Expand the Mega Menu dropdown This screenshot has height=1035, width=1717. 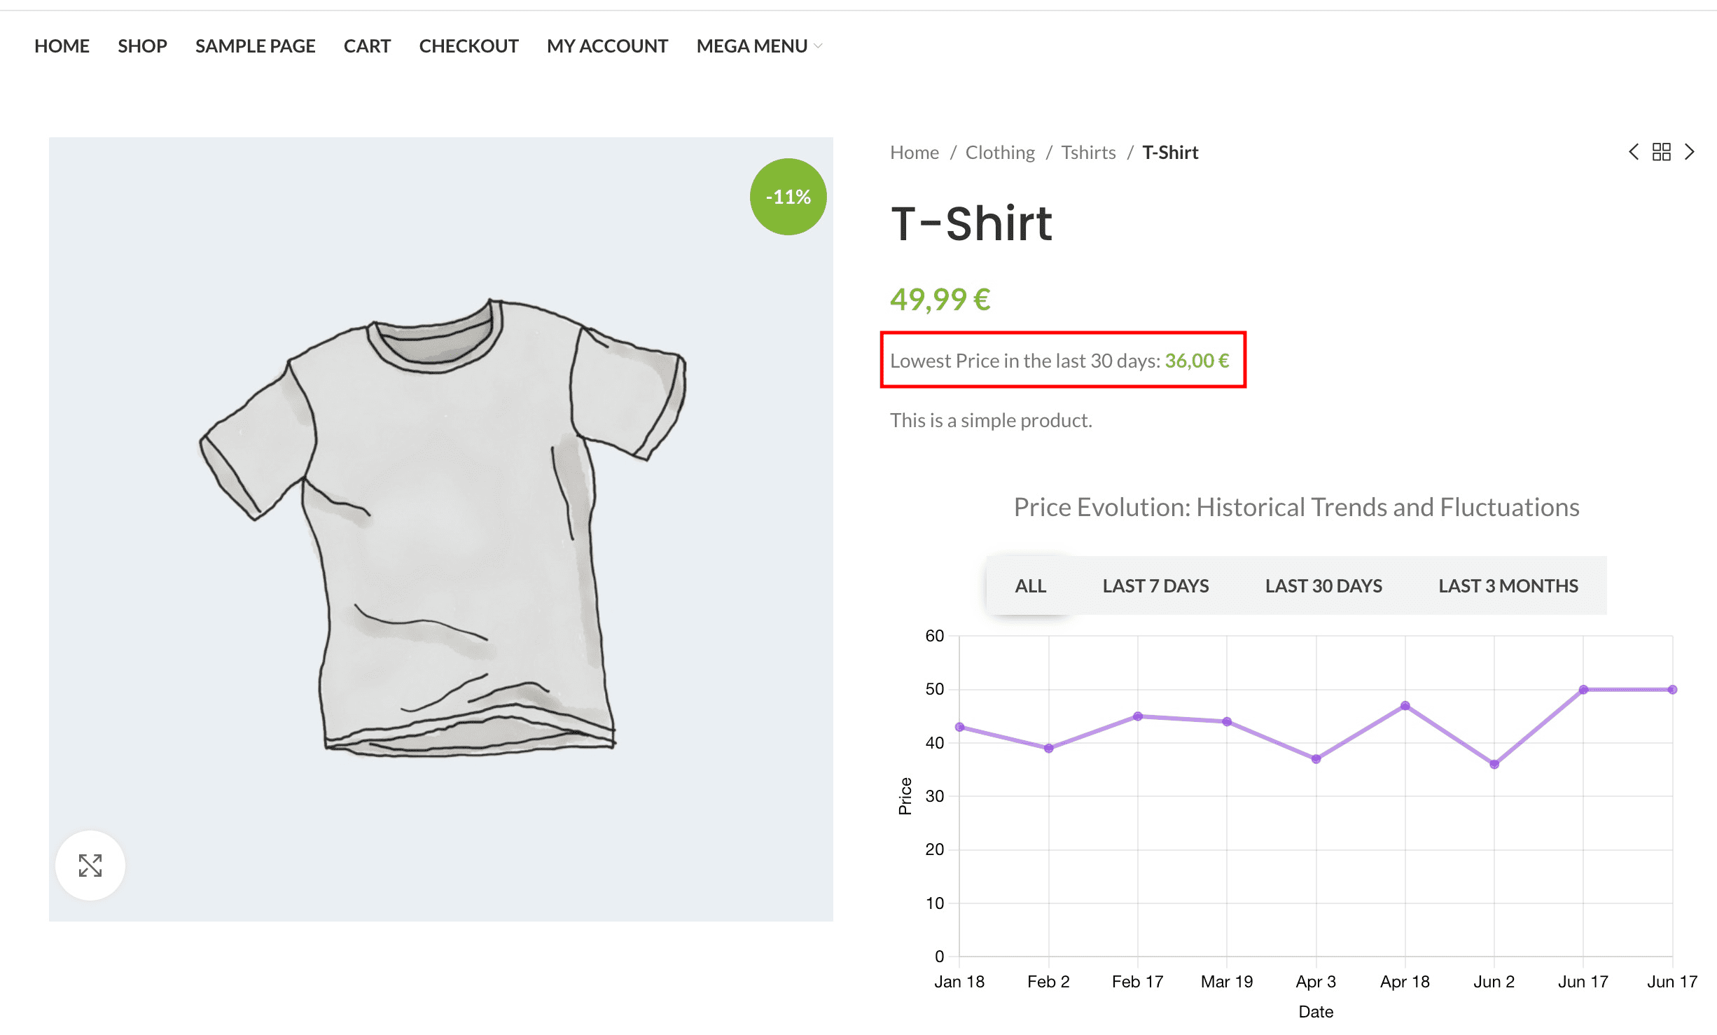(x=759, y=46)
